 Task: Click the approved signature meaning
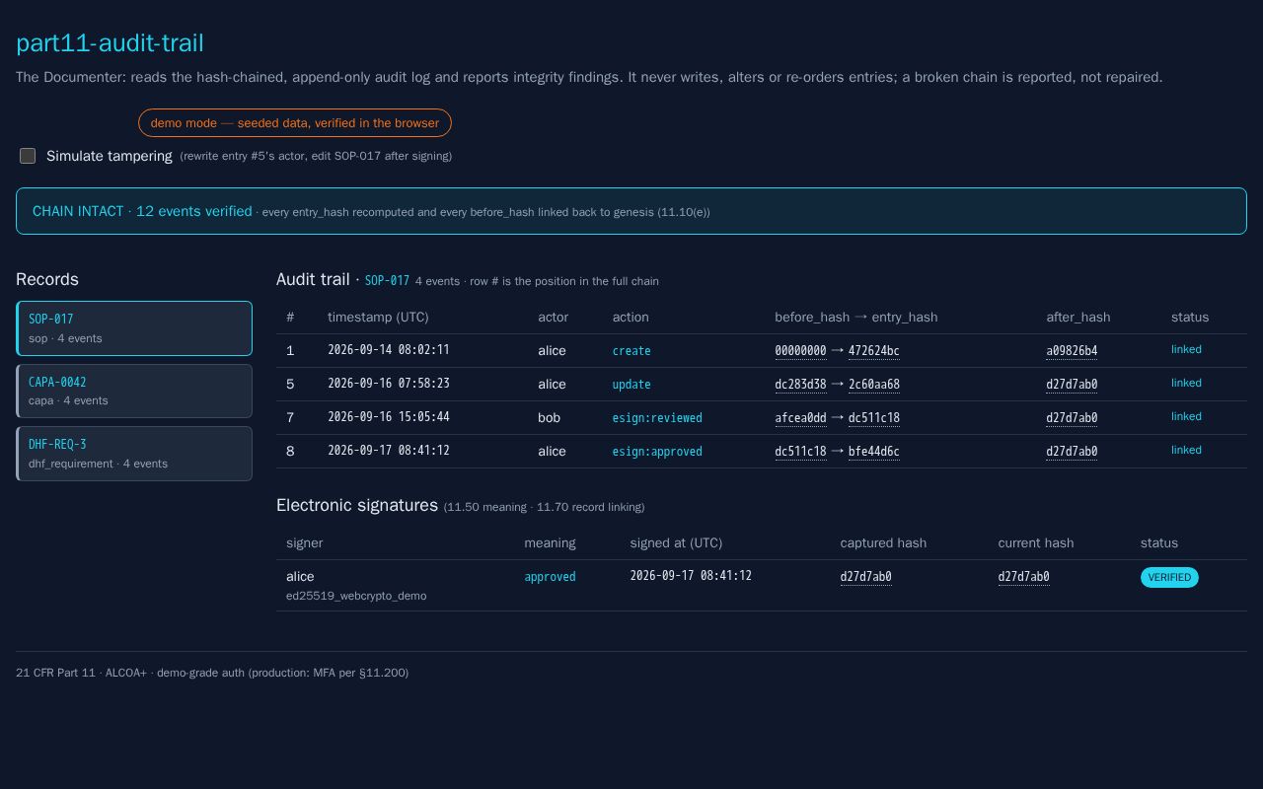click(x=550, y=577)
